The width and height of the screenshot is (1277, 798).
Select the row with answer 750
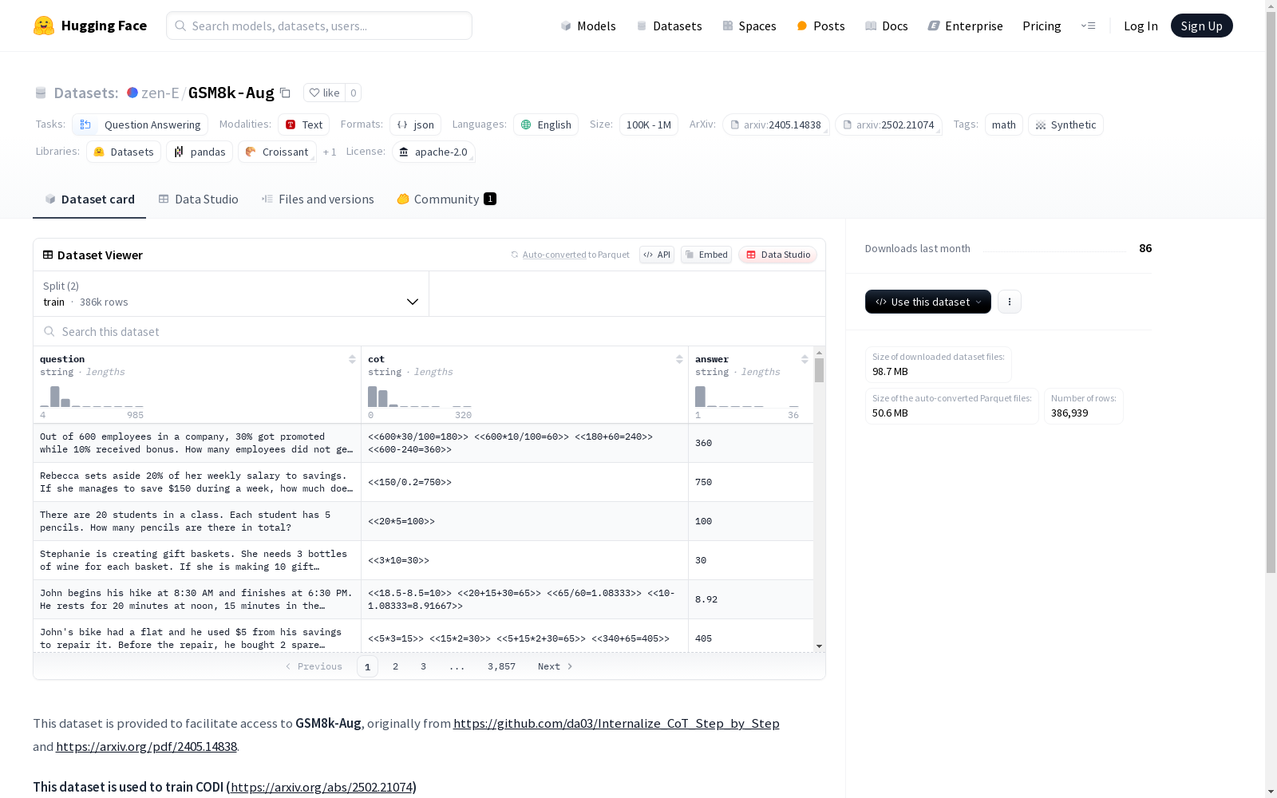(x=423, y=482)
